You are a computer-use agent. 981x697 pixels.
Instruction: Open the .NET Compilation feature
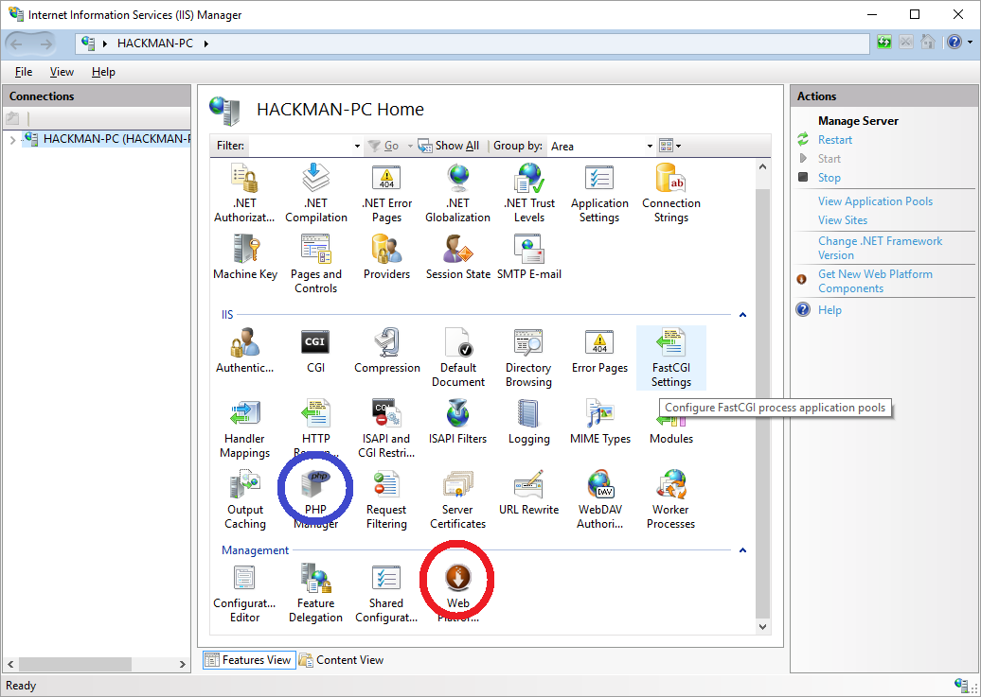click(x=316, y=193)
